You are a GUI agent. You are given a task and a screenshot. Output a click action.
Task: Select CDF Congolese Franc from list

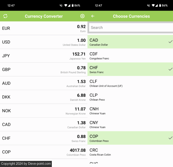point(130,55)
